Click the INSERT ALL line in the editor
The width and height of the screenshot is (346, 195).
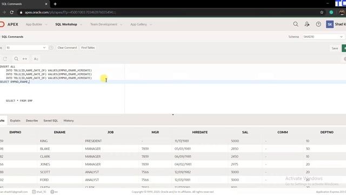(8, 67)
